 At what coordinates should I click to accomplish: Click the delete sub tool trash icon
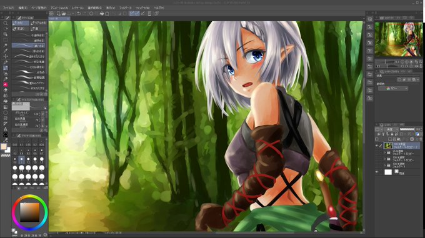click(46, 94)
